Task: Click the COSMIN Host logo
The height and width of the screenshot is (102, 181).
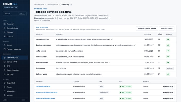Action: click(x=10, y=4)
